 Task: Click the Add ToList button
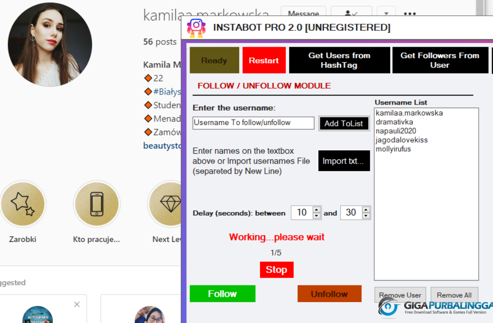[344, 124]
